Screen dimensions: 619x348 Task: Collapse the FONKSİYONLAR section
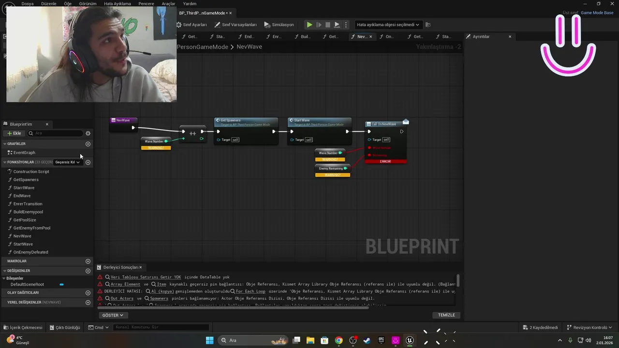coord(5,162)
